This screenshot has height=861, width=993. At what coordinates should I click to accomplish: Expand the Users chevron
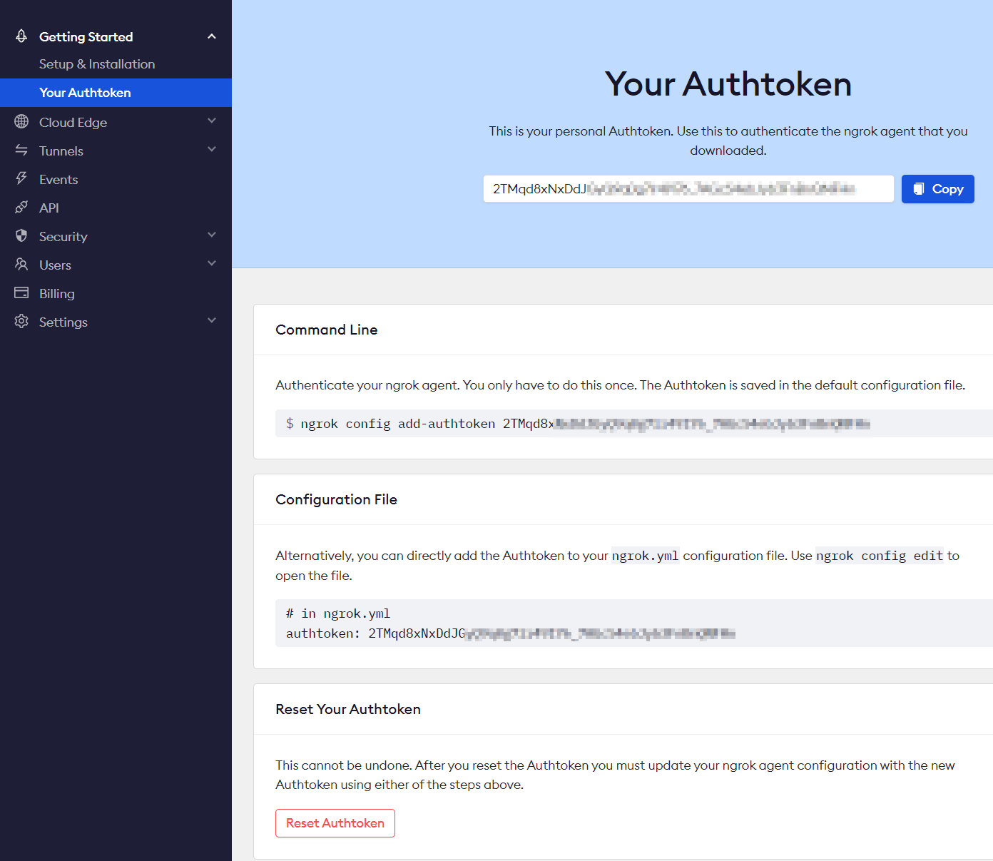tap(212, 264)
